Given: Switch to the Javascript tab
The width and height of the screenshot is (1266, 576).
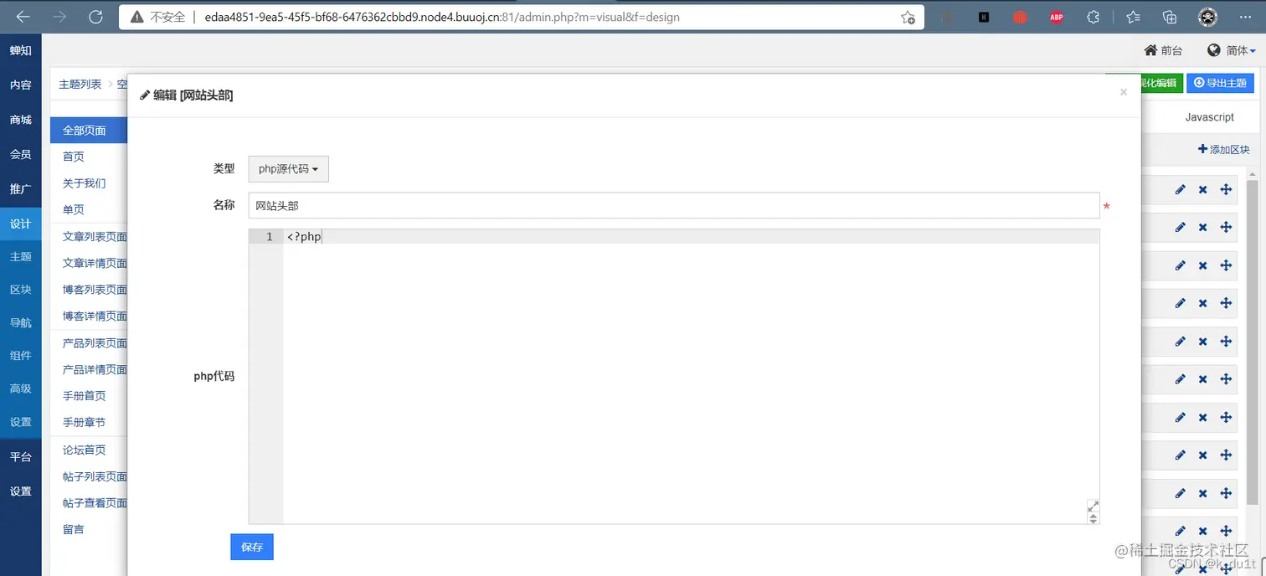Looking at the screenshot, I should tap(1209, 117).
